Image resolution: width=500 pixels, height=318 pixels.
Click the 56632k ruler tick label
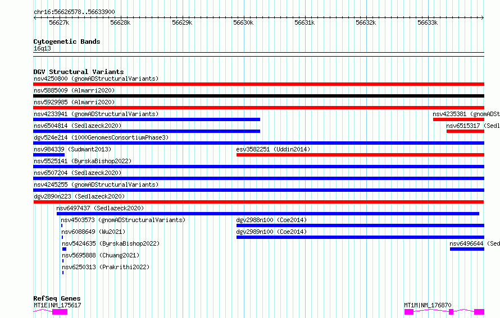366,22
